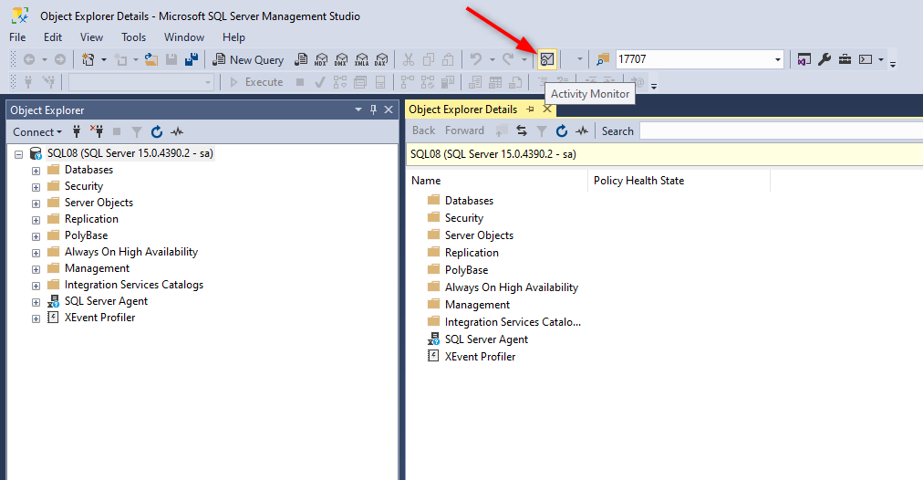Open the Activity Monitor from the toolbar

pyautogui.click(x=547, y=59)
